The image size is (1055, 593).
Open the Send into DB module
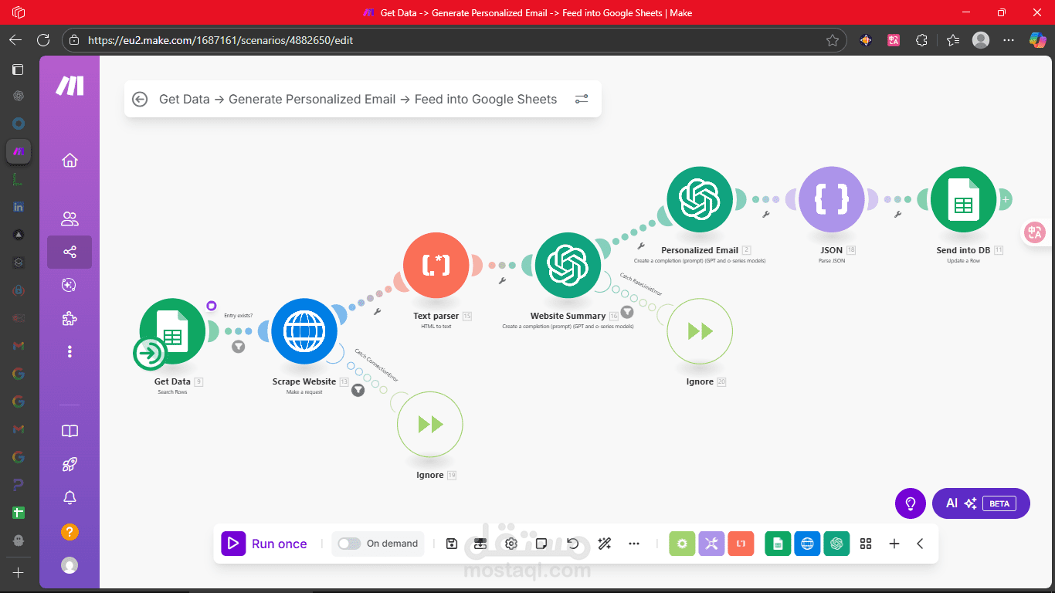click(x=963, y=199)
